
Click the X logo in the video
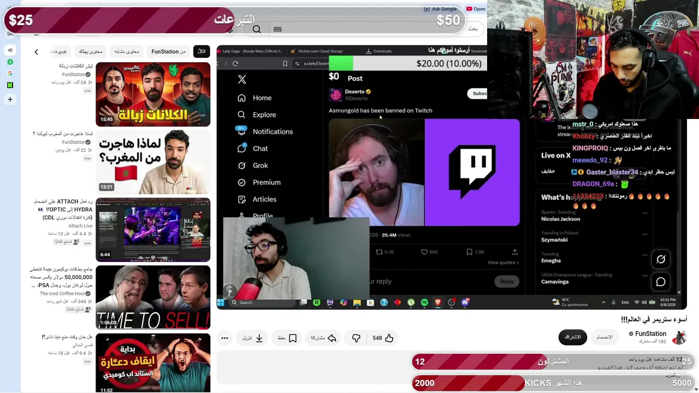(242, 79)
